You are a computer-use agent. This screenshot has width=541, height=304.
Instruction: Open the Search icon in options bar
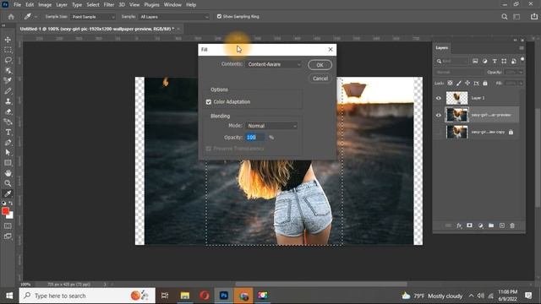point(505,17)
